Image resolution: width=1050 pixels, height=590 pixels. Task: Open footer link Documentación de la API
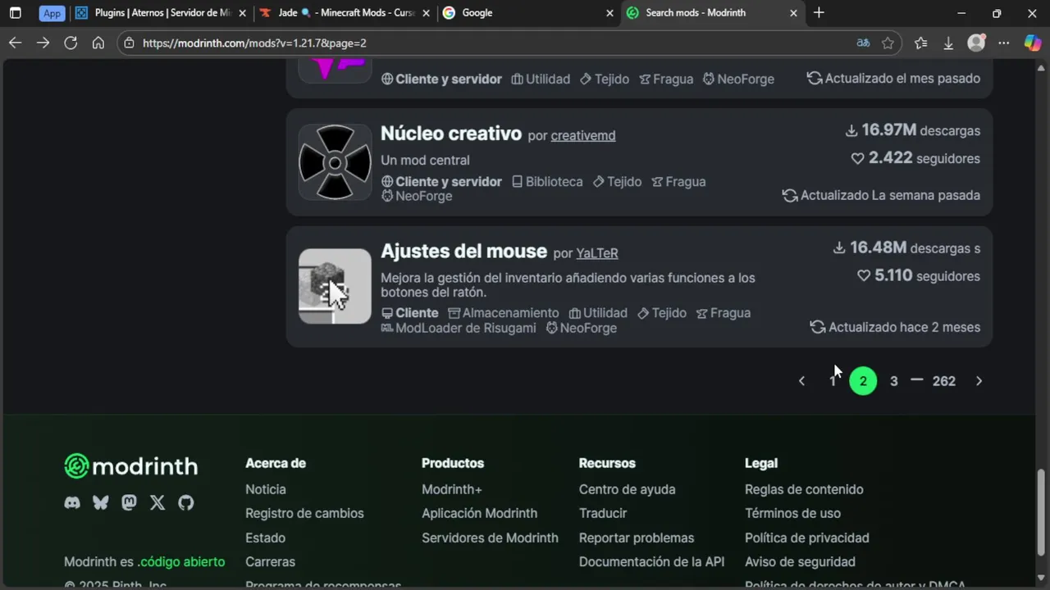point(652,561)
